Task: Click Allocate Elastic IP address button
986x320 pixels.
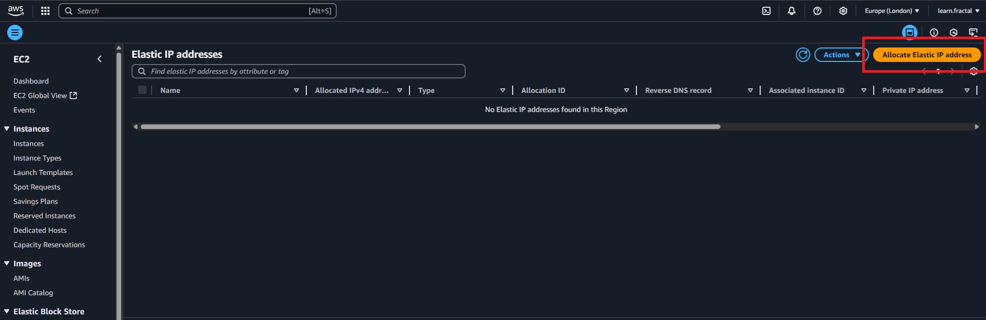Action: click(x=927, y=55)
